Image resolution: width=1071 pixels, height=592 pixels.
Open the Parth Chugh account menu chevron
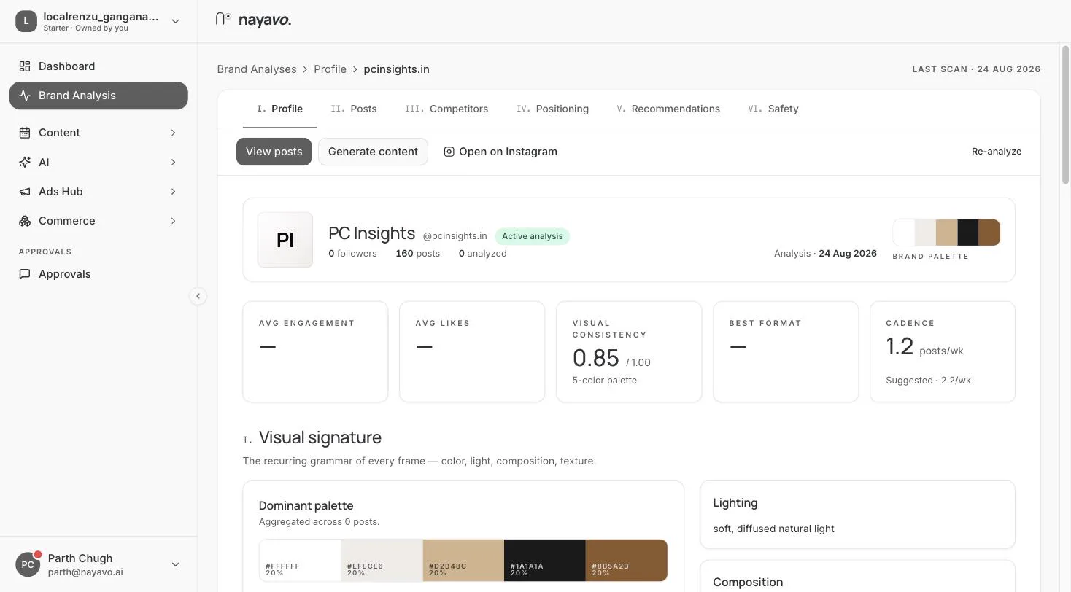click(x=175, y=564)
